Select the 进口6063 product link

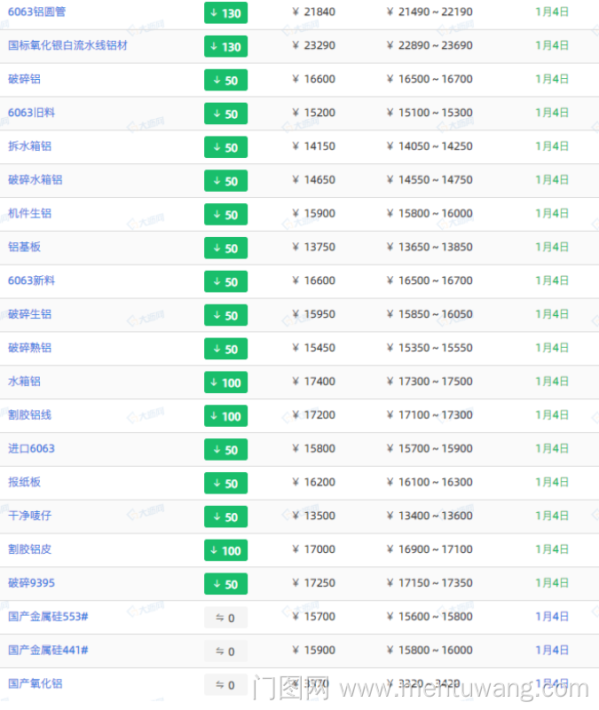pyautogui.click(x=31, y=449)
